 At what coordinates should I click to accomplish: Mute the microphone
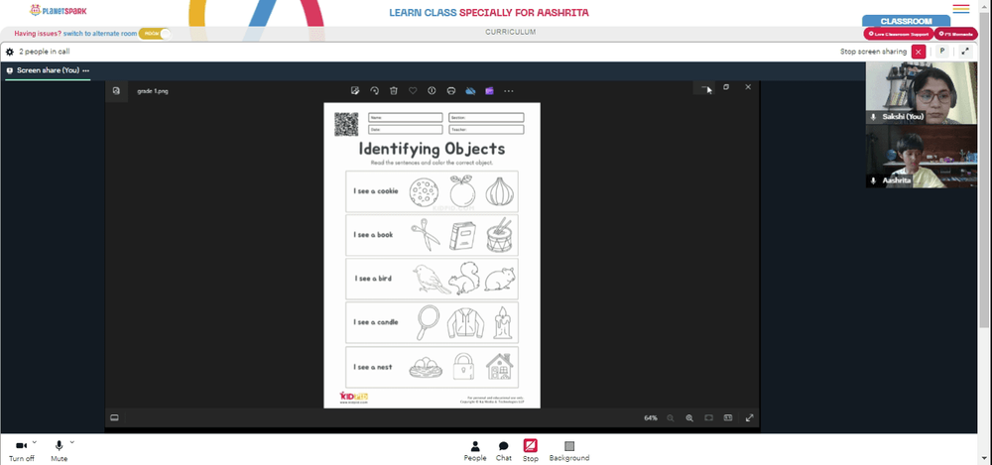pos(59,451)
